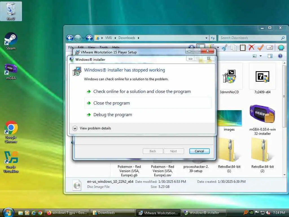Image resolution: width=289 pixels, height=217 pixels.
Task: Copy using the two-pages toolbar icon
Action: pos(234,47)
